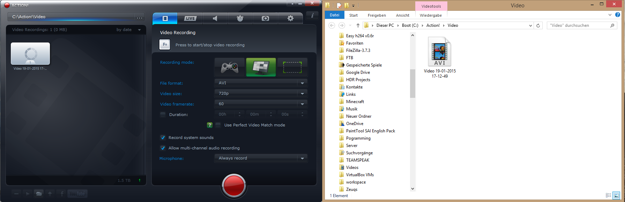625x202 pixels.
Task: Click the upload/export arrow icon
Action: point(50,194)
